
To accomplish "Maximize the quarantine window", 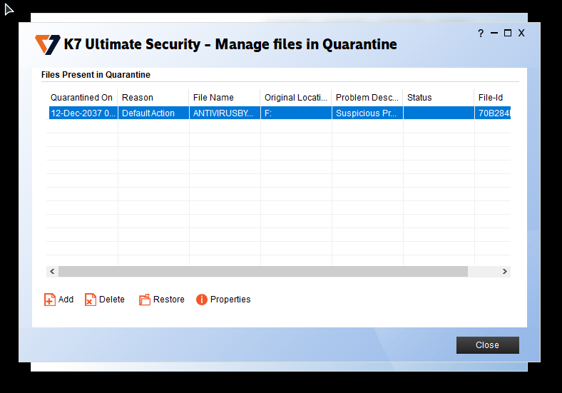I will [x=508, y=33].
